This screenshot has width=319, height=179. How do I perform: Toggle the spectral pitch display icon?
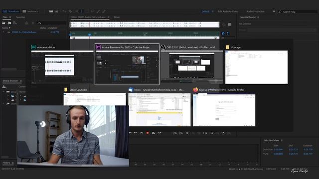pos(56,11)
